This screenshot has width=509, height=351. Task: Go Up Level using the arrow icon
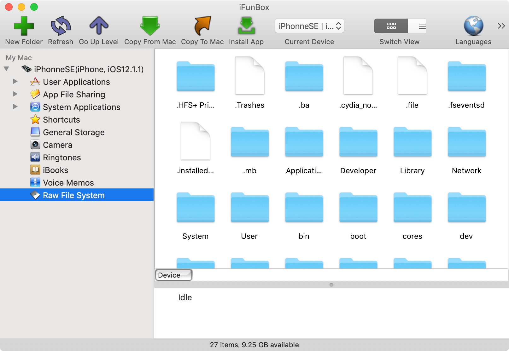point(99,26)
